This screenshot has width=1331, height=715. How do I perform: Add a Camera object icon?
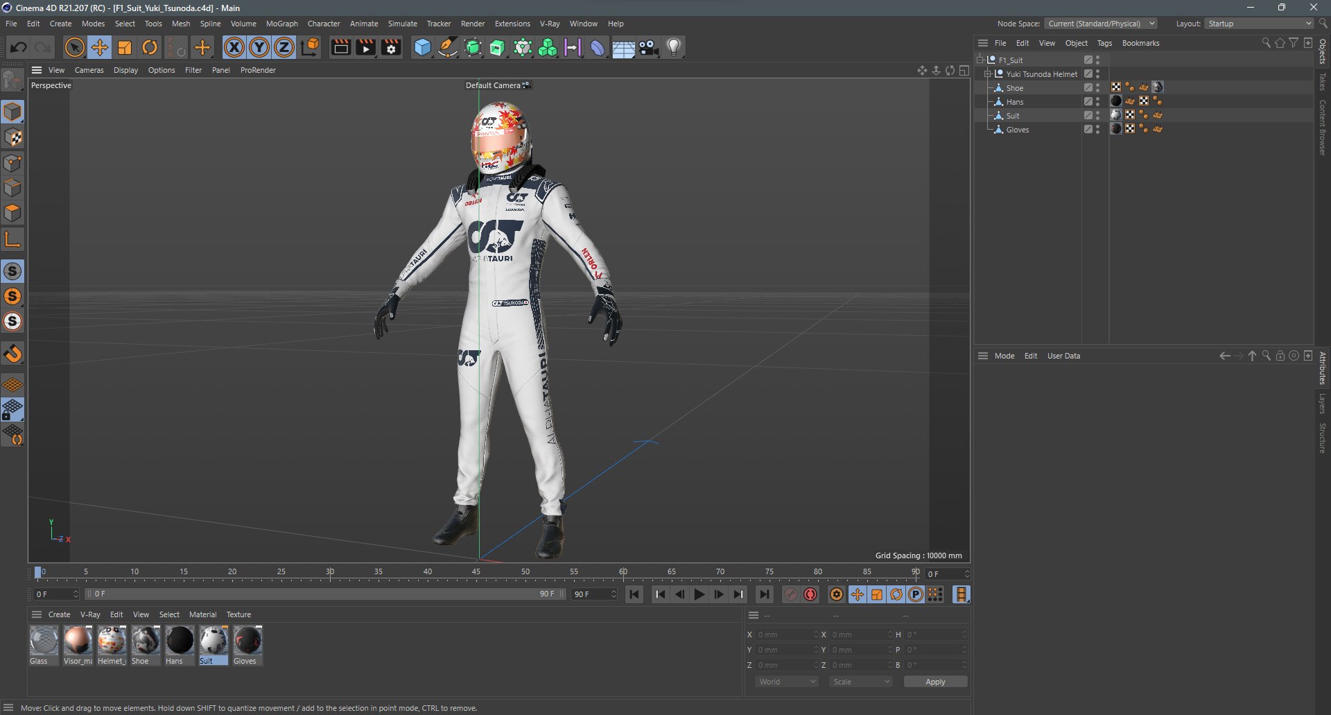(648, 47)
